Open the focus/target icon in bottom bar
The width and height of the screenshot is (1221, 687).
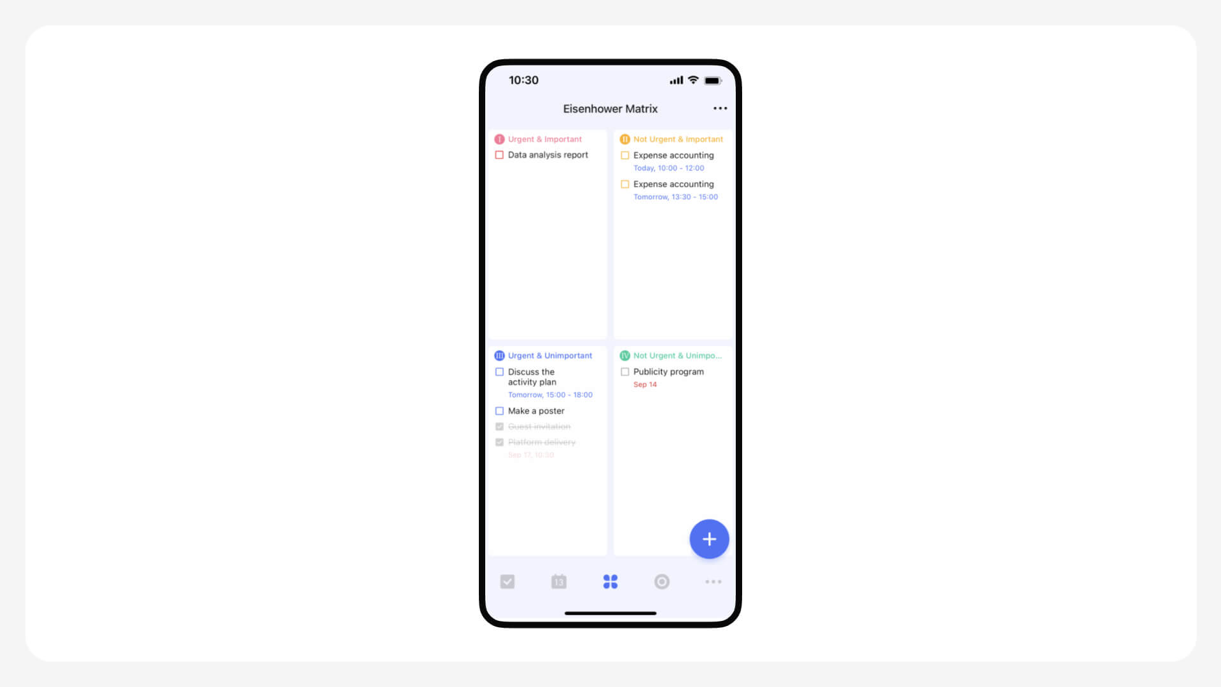pyautogui.click(x=661, y=581)
